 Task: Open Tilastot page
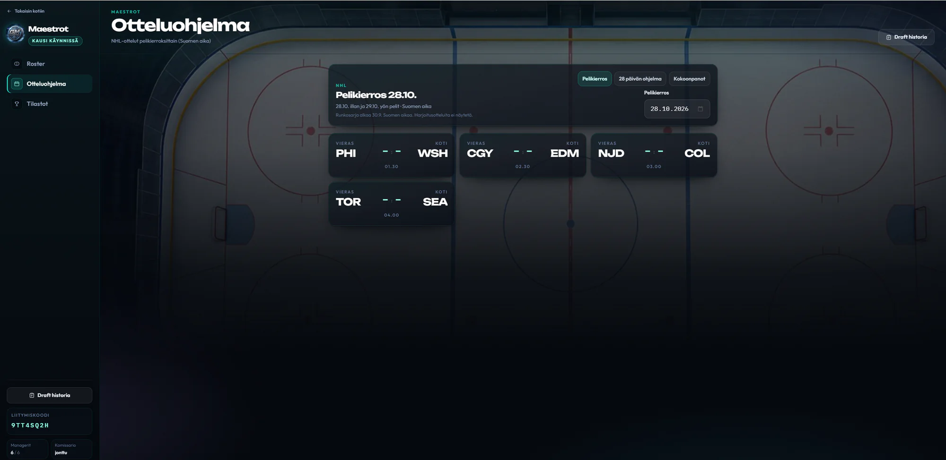pyautogui.click(x=49, y=104)
